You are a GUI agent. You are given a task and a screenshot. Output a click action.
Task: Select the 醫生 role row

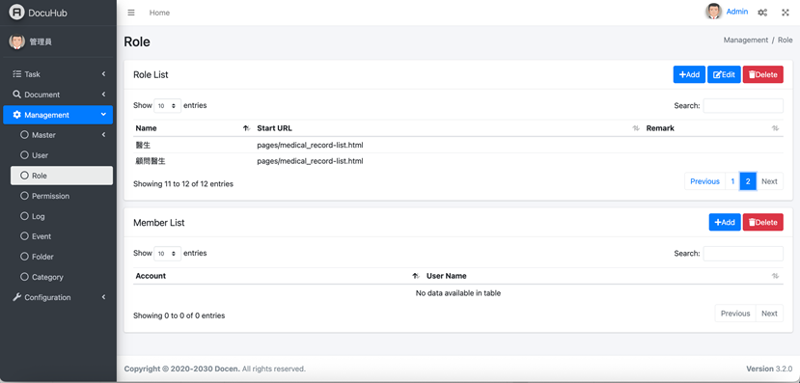pos(458,145)
